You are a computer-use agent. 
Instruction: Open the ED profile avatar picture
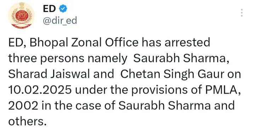(21, 16)
